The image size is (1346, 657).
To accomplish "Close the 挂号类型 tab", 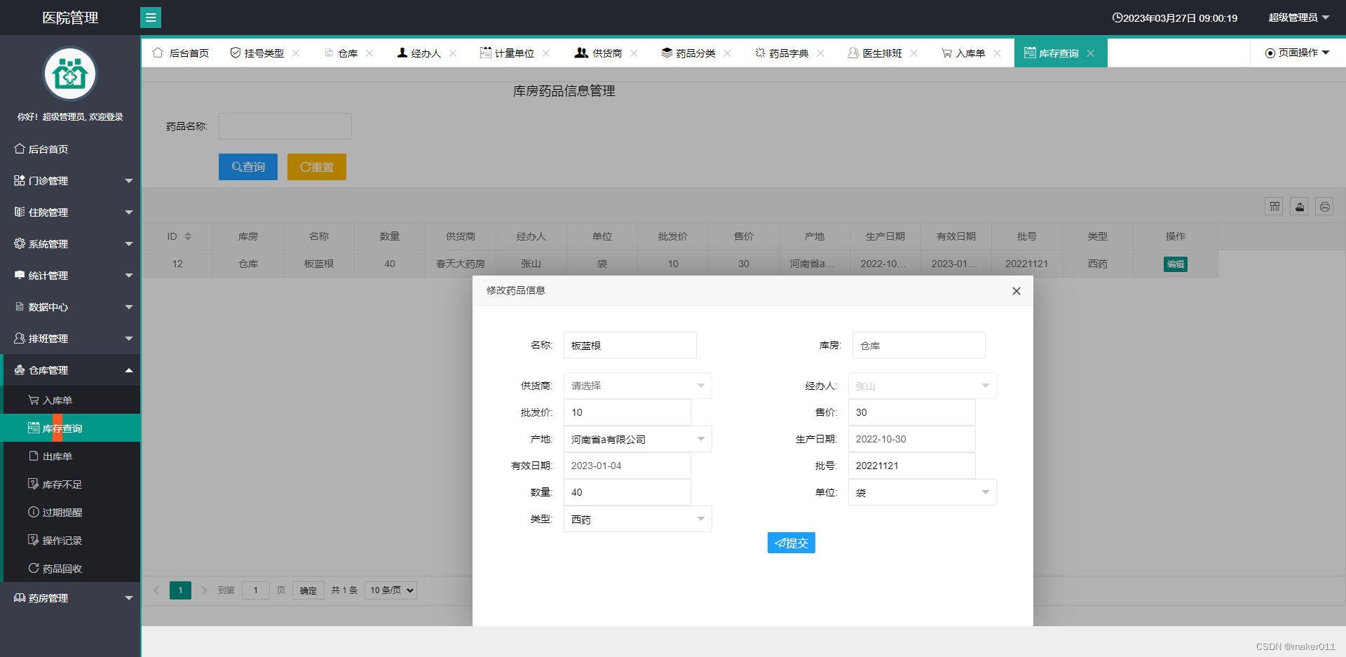I will 296,53.
